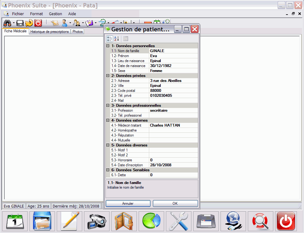The width and height of the screenshot is (304, 233).
Task: Switch property grid to categorized view
Action: 110,39
